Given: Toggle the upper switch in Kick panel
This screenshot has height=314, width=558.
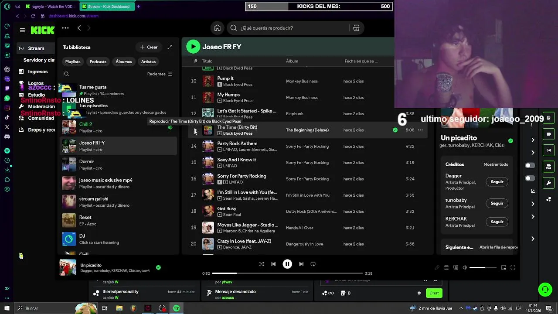Looking at the screenshot, I should [530, 165].
